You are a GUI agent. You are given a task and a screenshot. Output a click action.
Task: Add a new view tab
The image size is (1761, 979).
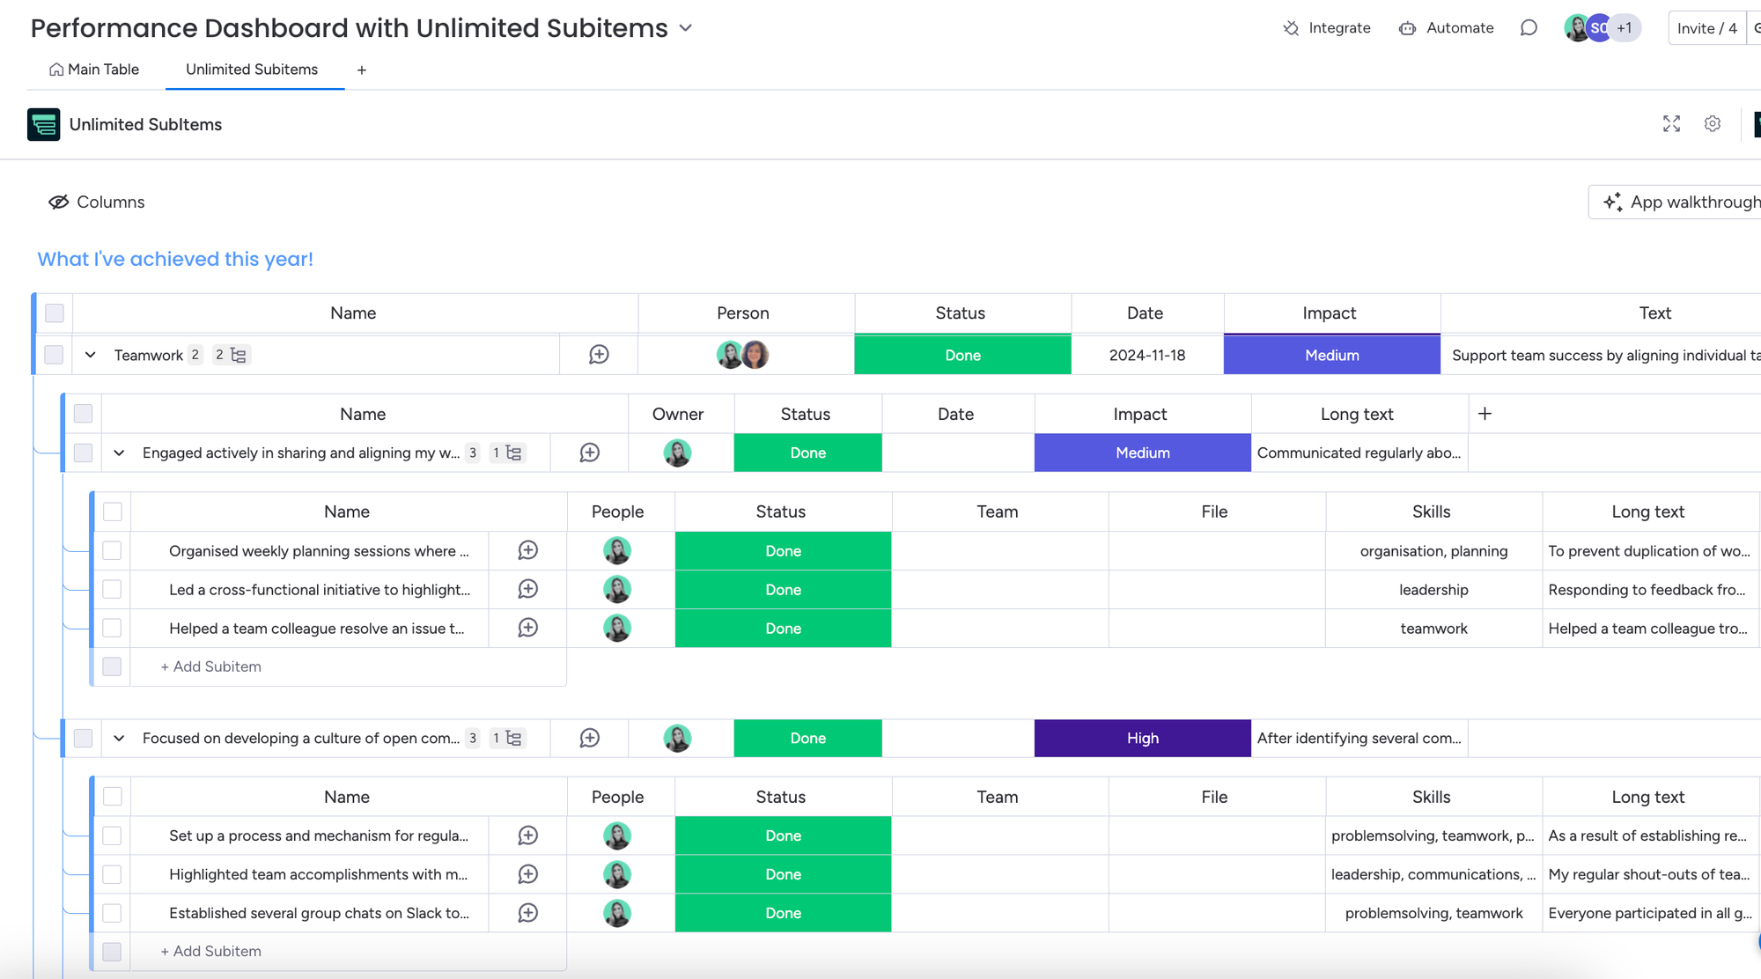(x=361, y=70)
